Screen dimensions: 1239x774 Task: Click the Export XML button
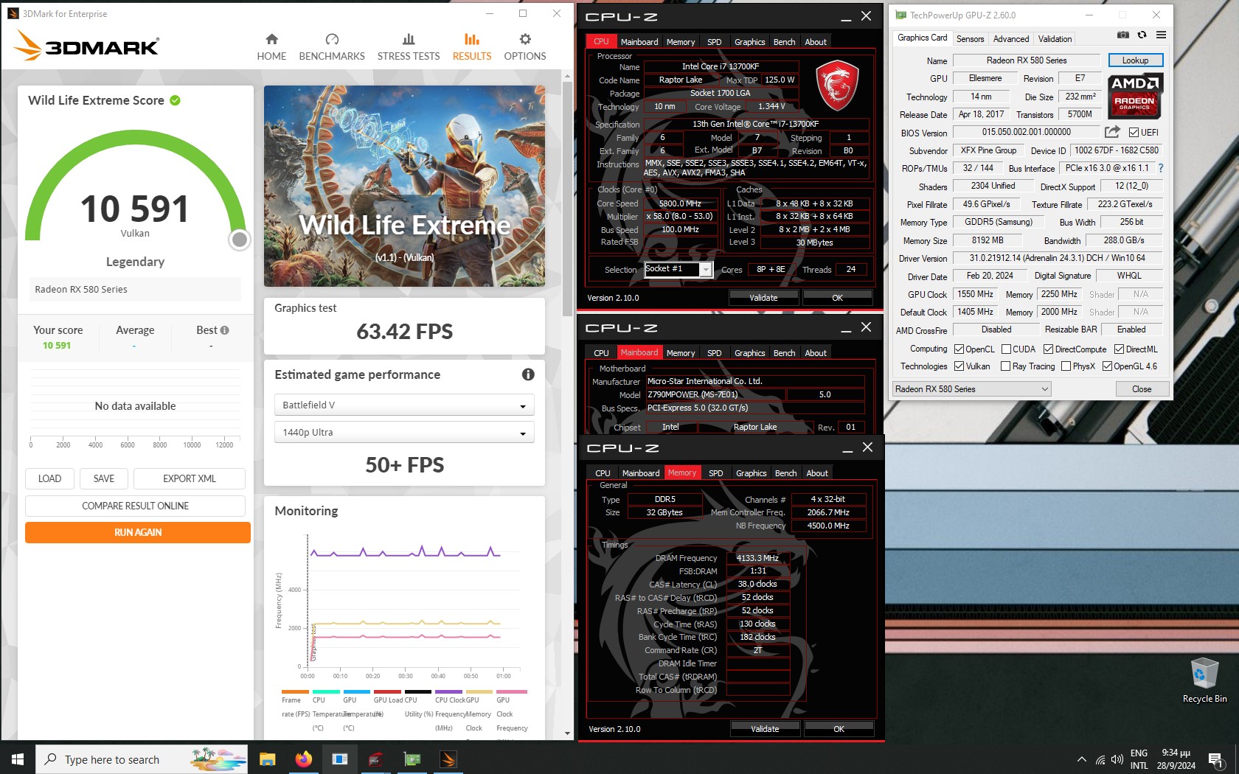190,478
